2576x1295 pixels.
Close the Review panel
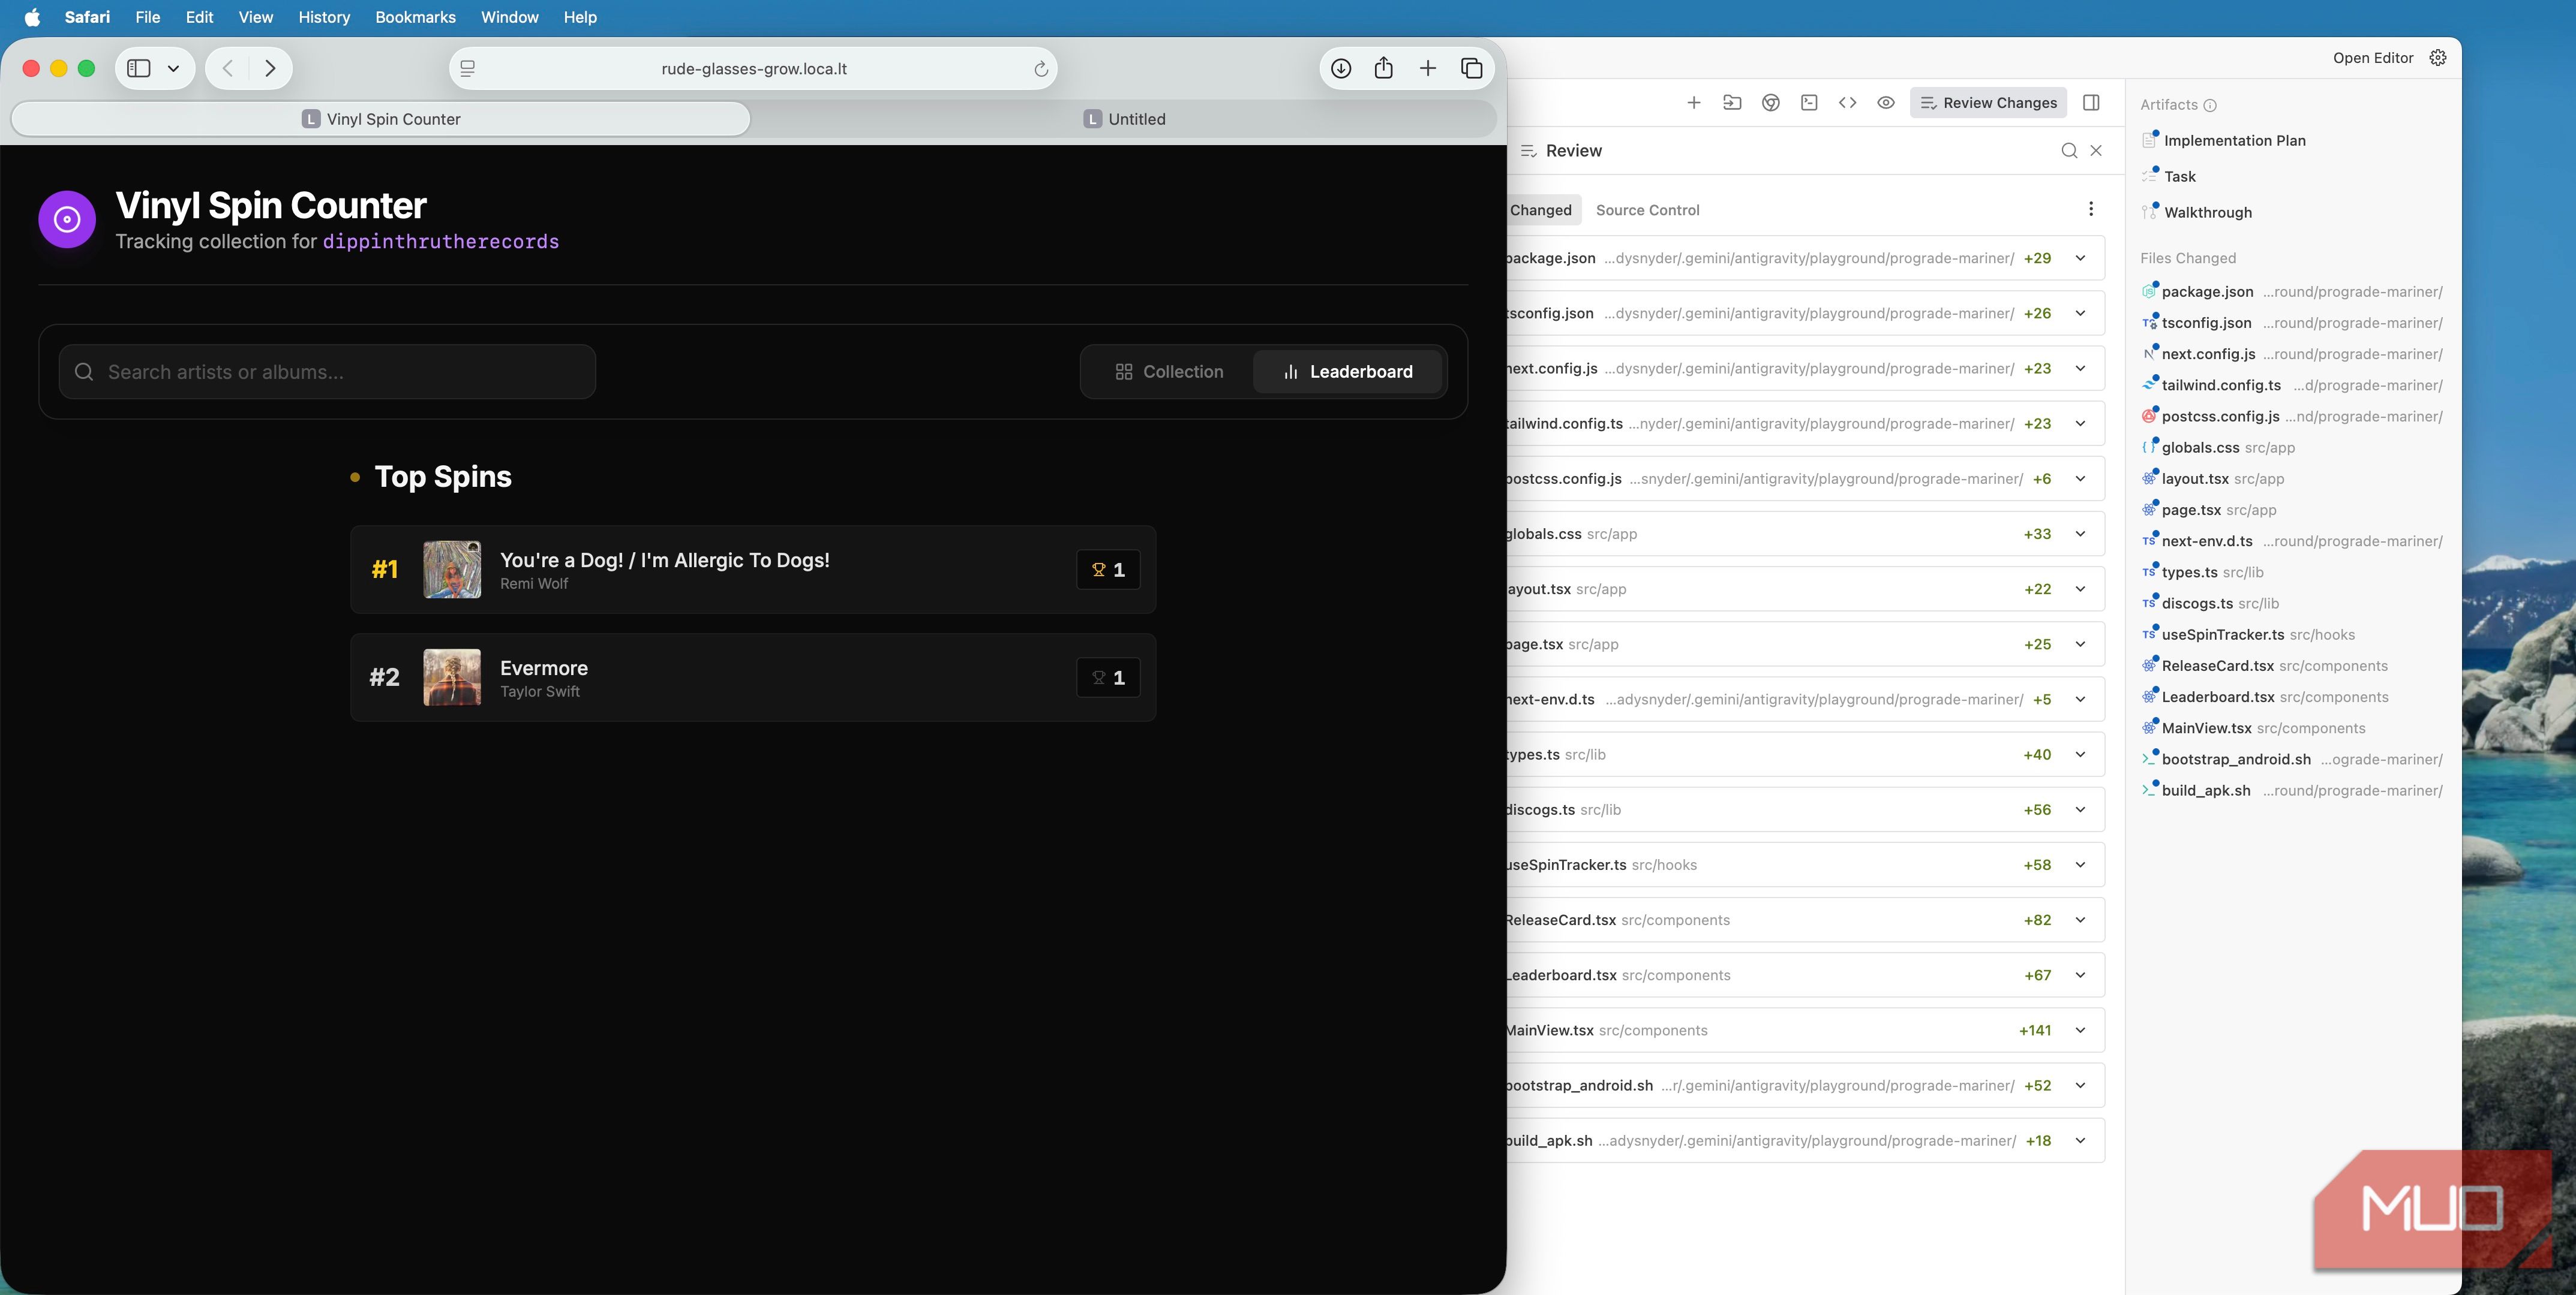pos(2096,151)
